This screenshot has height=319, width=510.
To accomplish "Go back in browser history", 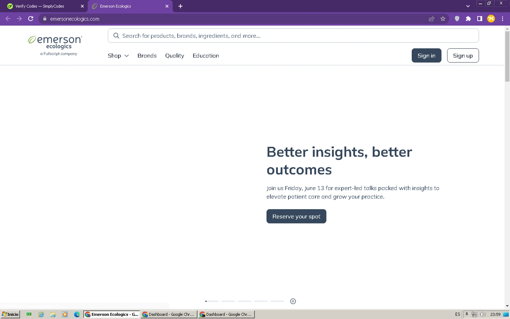I will pos(8,19).
